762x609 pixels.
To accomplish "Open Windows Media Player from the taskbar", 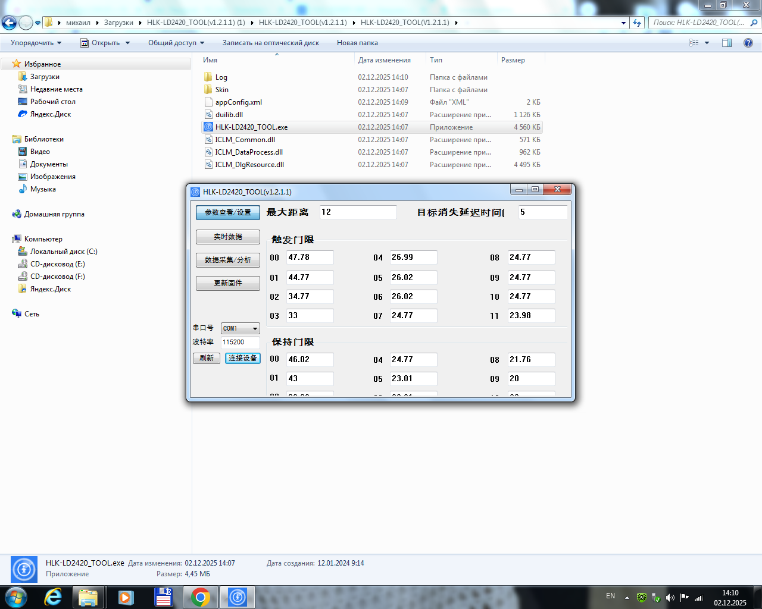I will point(126,597).
